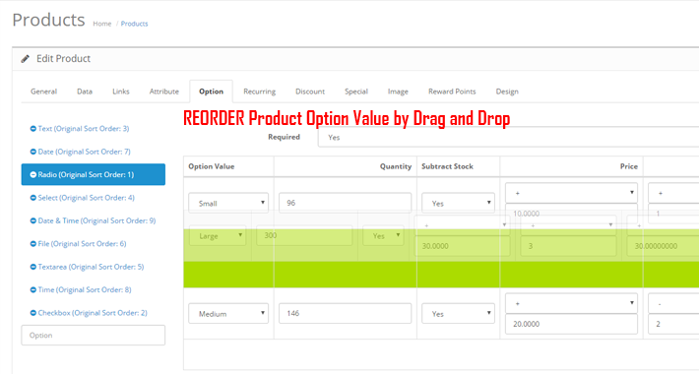Click the minus icon beside Date & Time
This screenshot has height=374, width=699.
pyautogui.click(x=33, y=221)
